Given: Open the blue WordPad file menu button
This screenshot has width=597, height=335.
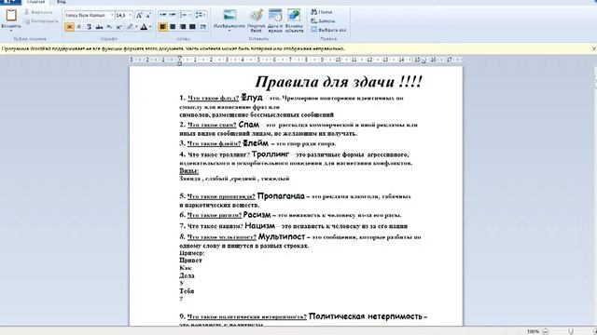Looking at the screenshot, I should (x=10, y=2).
